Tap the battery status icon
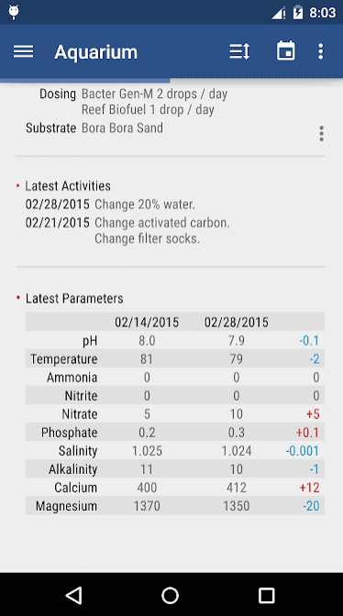 pyautogui.click(x=297, y=13)
